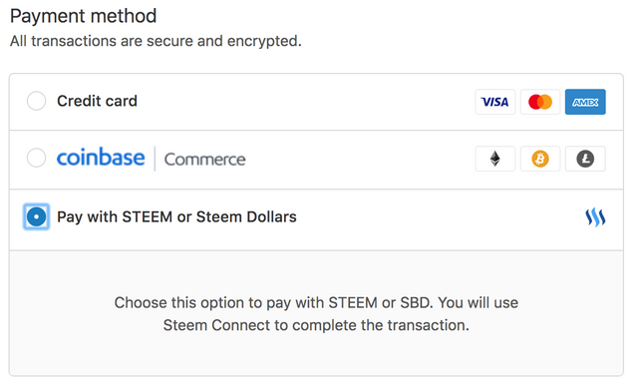Click the orange Bitcoin icon
Viewport: 638px width, 386px height.
coord(540,159)
